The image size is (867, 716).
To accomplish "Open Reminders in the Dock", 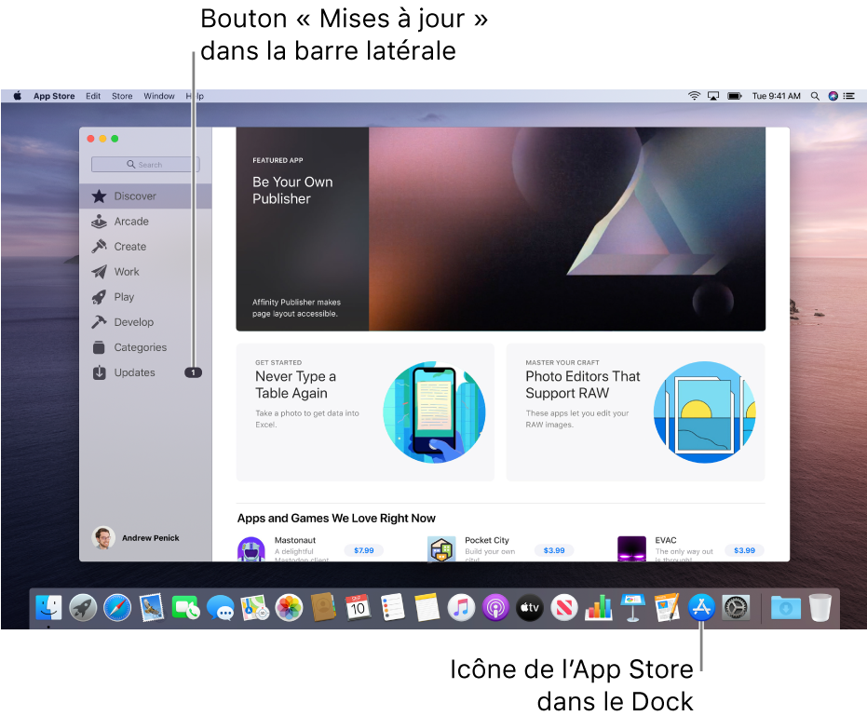I will pos(393,608).
